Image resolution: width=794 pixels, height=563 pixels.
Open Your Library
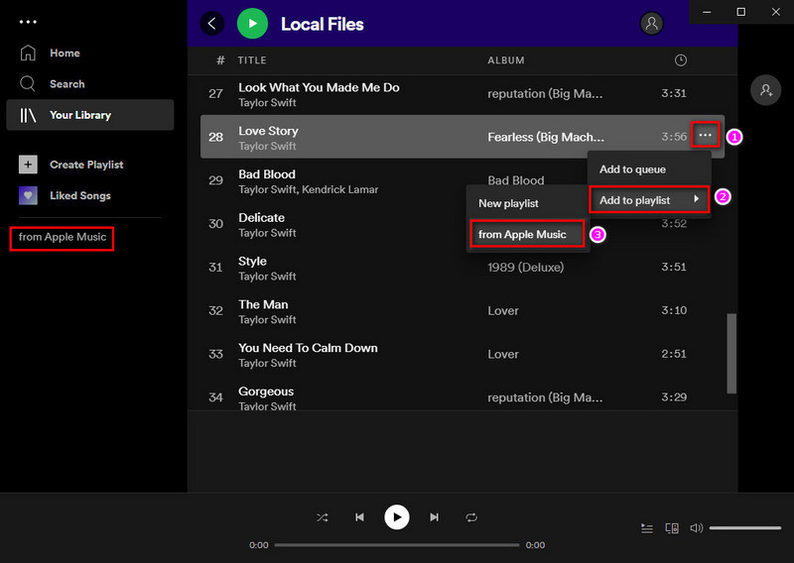pos(90,115)
